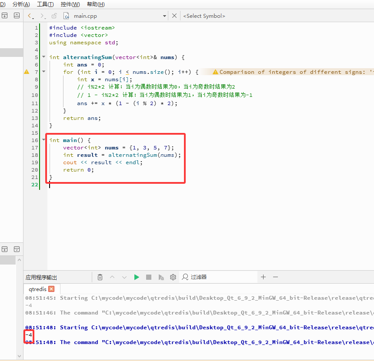Click the 08:51:48 Starting output line
This screenshot has height=361, width=374.
(200, 328)
